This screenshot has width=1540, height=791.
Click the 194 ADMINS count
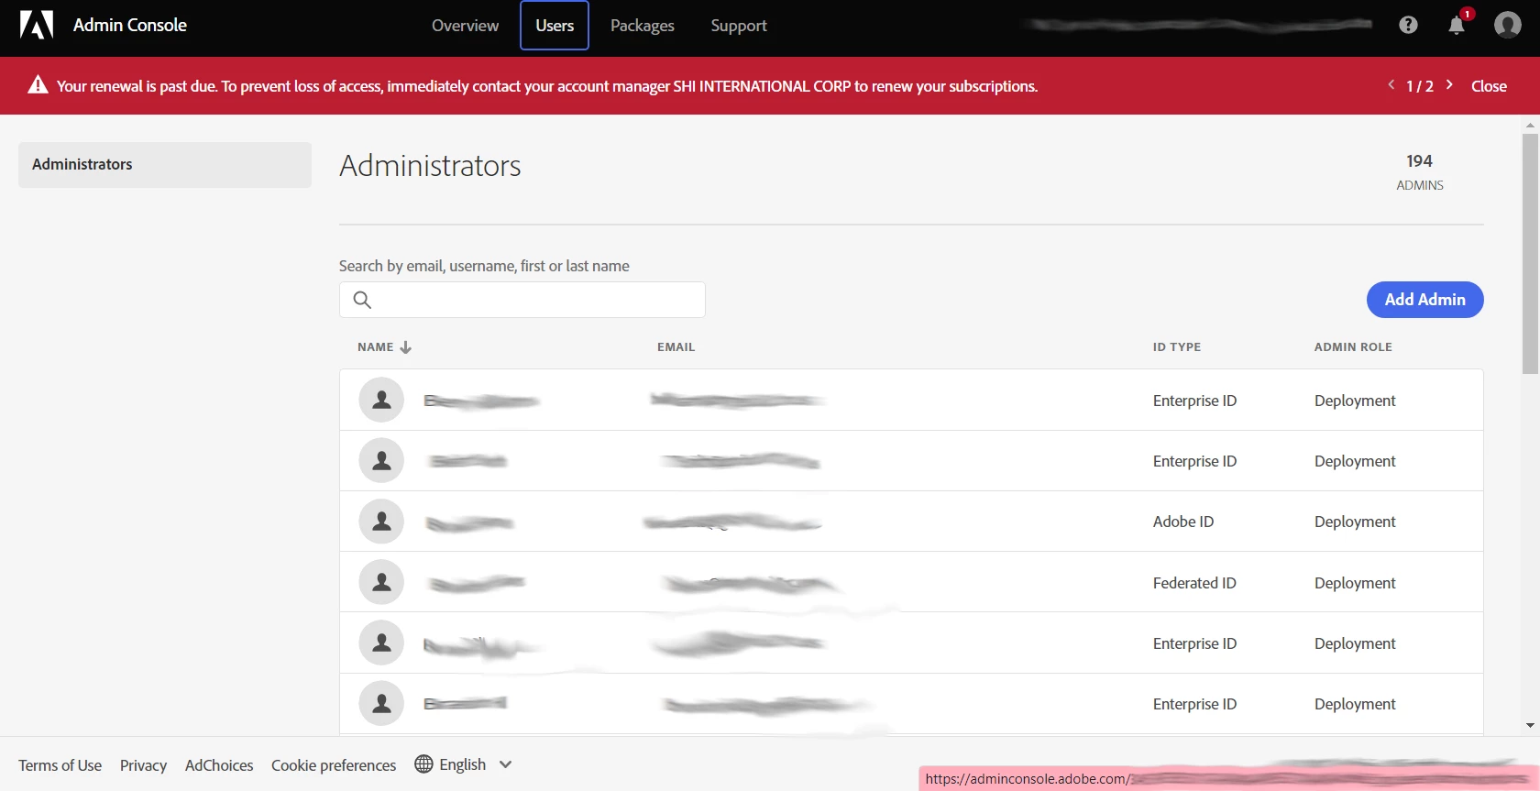point(1420,171)
